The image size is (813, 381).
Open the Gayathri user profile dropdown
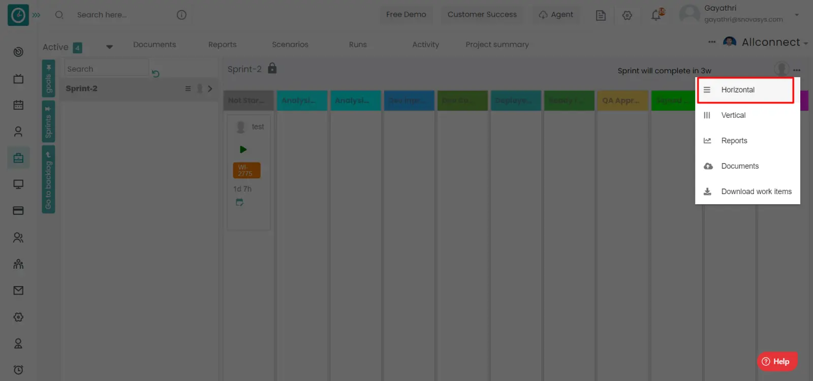(x=796, y=15)
